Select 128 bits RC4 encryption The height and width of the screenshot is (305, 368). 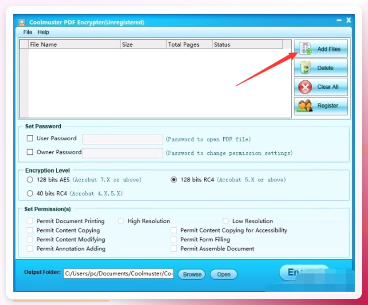[x=174, y=180]
